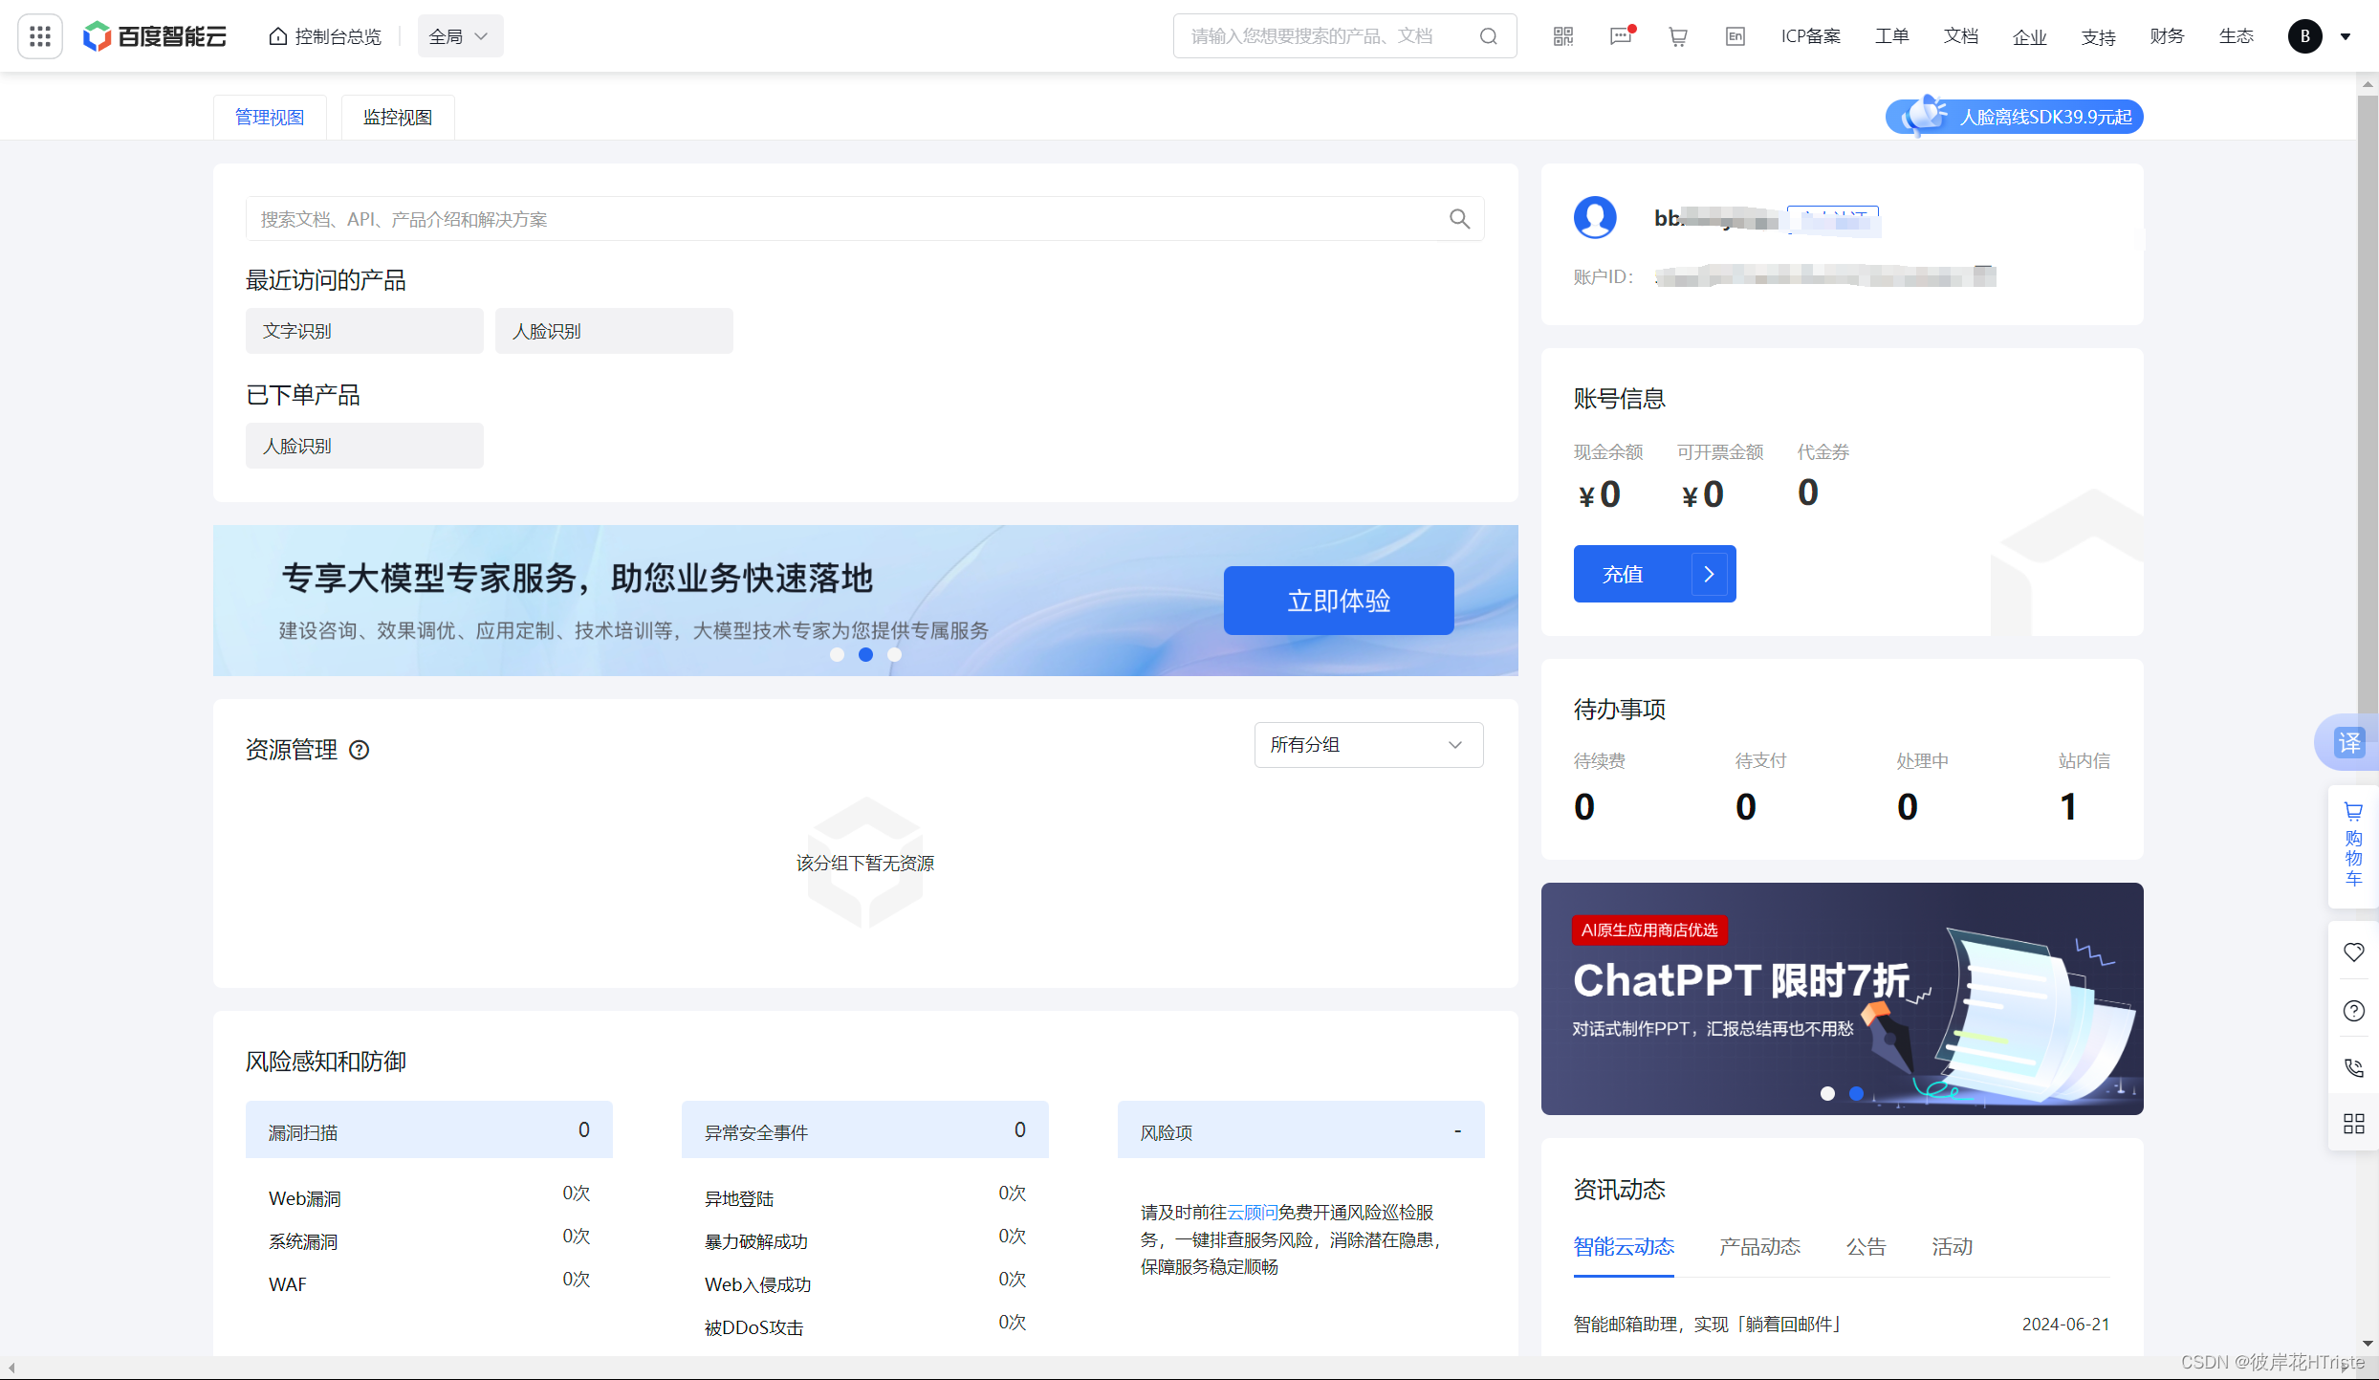Image resolution: width=2379 pixels, height=1380 pixels.
Task: Click the favorites heart sidebar icon
Action: pos(2353,953)
